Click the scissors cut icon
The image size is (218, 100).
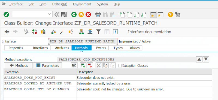coord(99,65)
